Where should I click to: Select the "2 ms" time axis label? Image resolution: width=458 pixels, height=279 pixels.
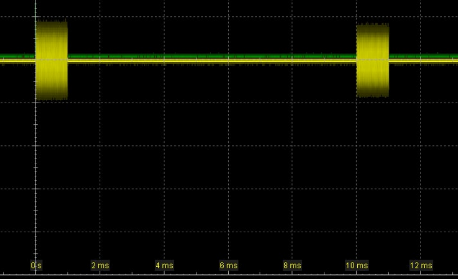coord(100,266)
